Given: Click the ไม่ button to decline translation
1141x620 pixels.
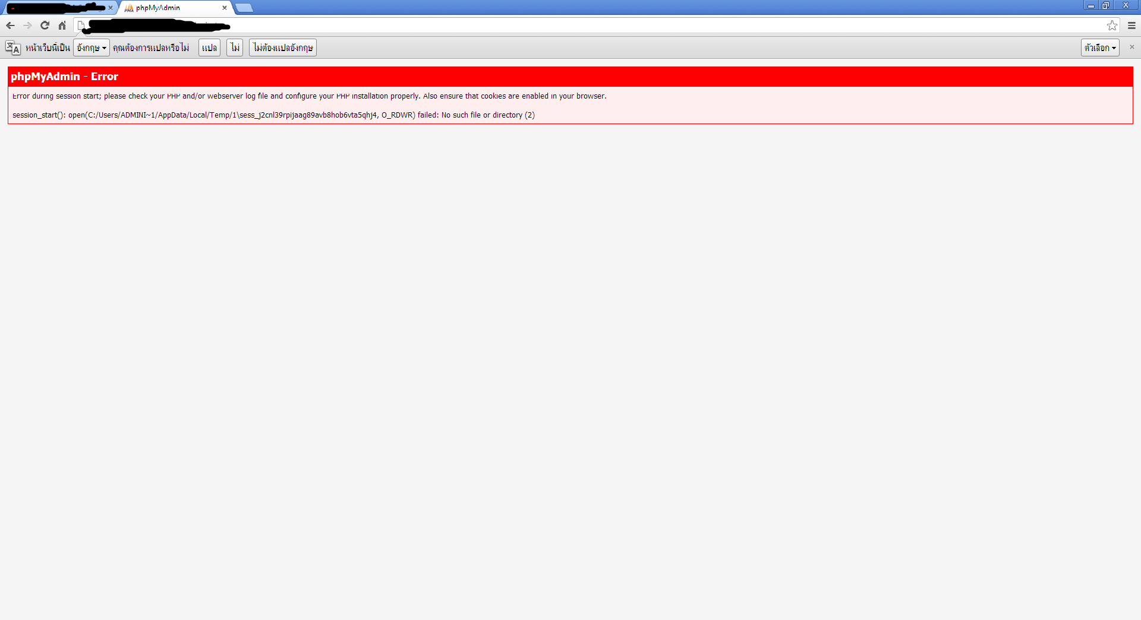Looking at the screenshot, I should pos(235,48).
